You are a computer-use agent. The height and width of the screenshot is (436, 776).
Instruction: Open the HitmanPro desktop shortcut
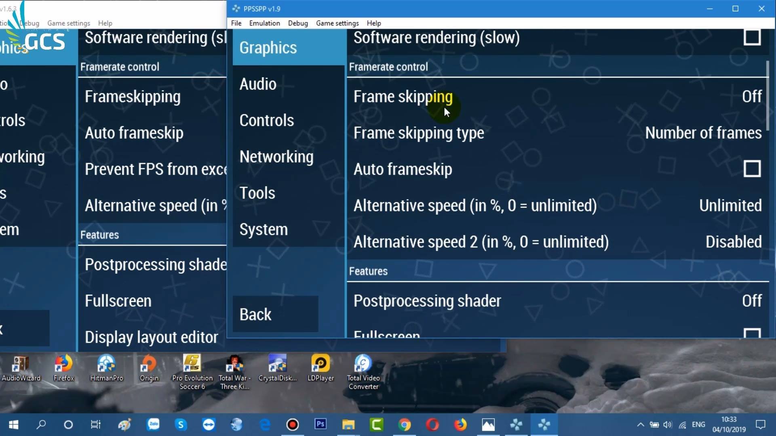106,368
